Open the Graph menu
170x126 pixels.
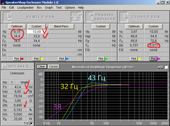[49, 8]
